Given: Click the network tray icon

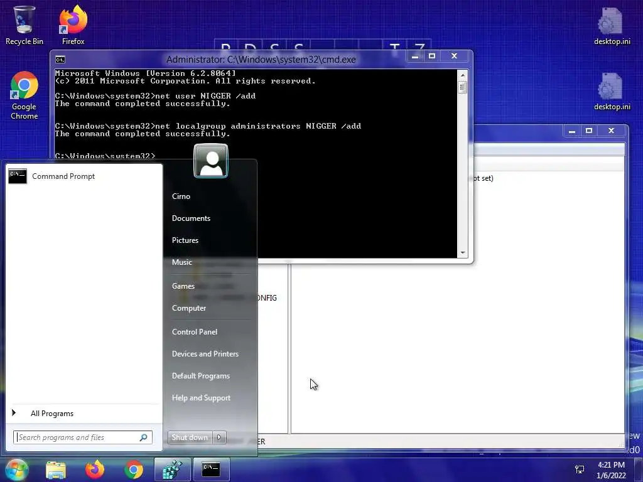Looking at the screenshot, I should click(x=580, y=469).
